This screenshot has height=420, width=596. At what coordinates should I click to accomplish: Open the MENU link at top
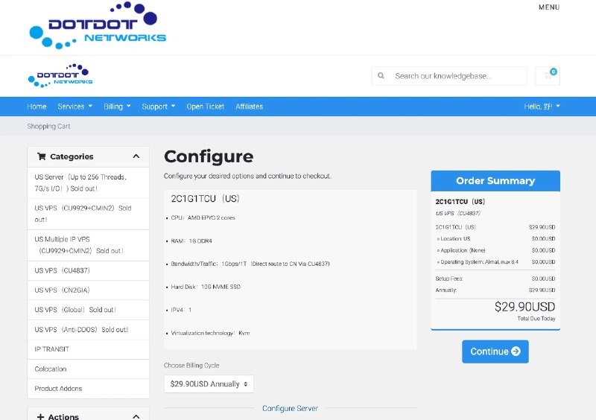[549, 7]
